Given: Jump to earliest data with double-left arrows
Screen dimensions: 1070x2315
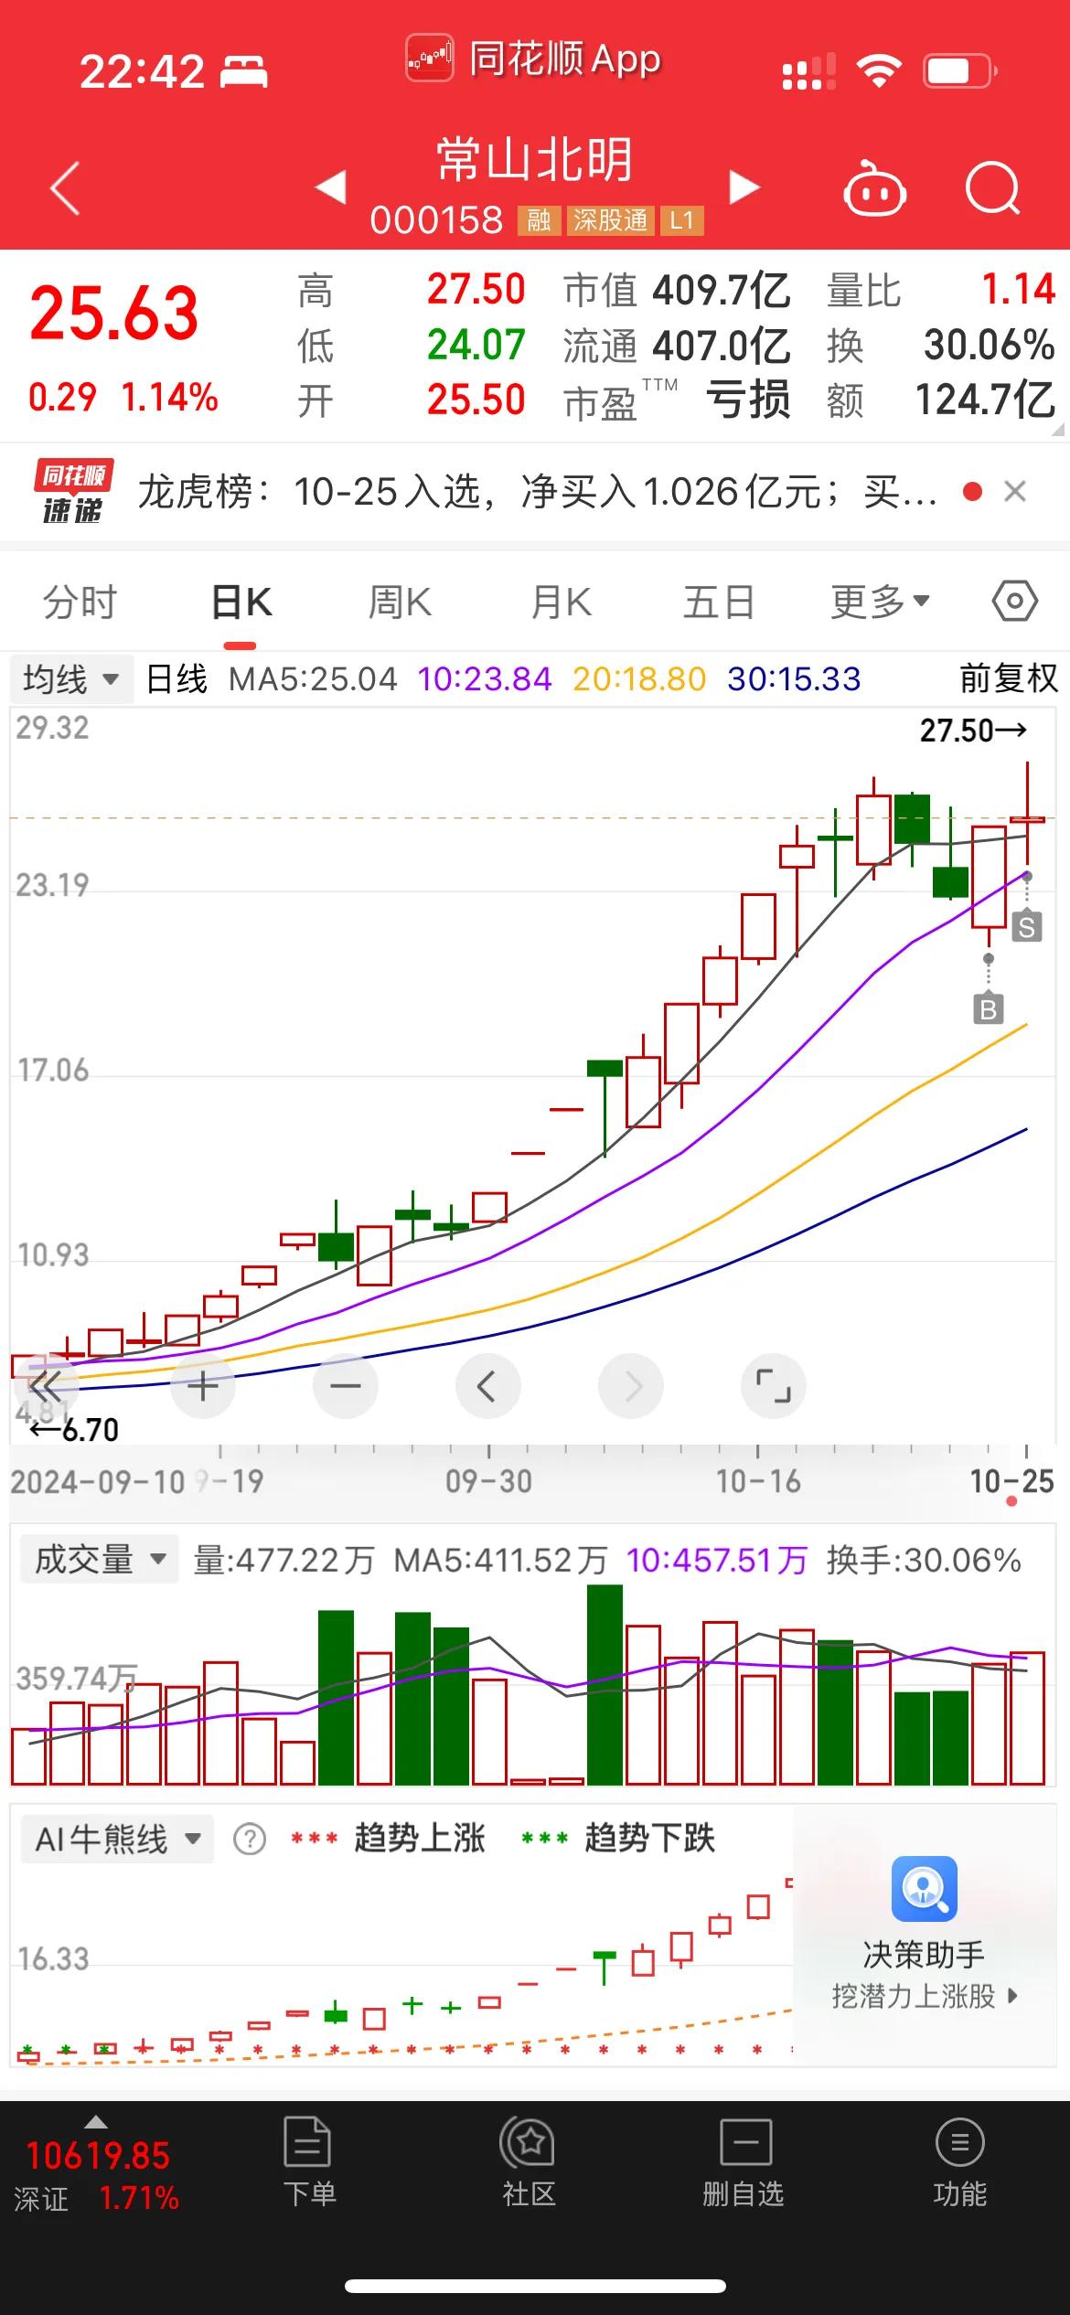Looking at the screenshot, I should click(44, 1386).
